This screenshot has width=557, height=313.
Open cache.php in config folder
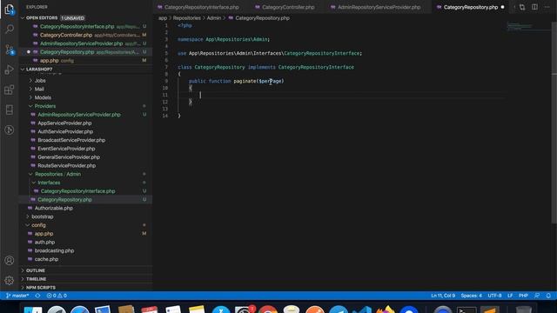tap(46, 259)
